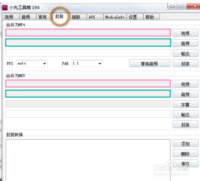Browse 视频 file for MP4 merge
Viewport: 200px width, 181px height.
point(186,33)
